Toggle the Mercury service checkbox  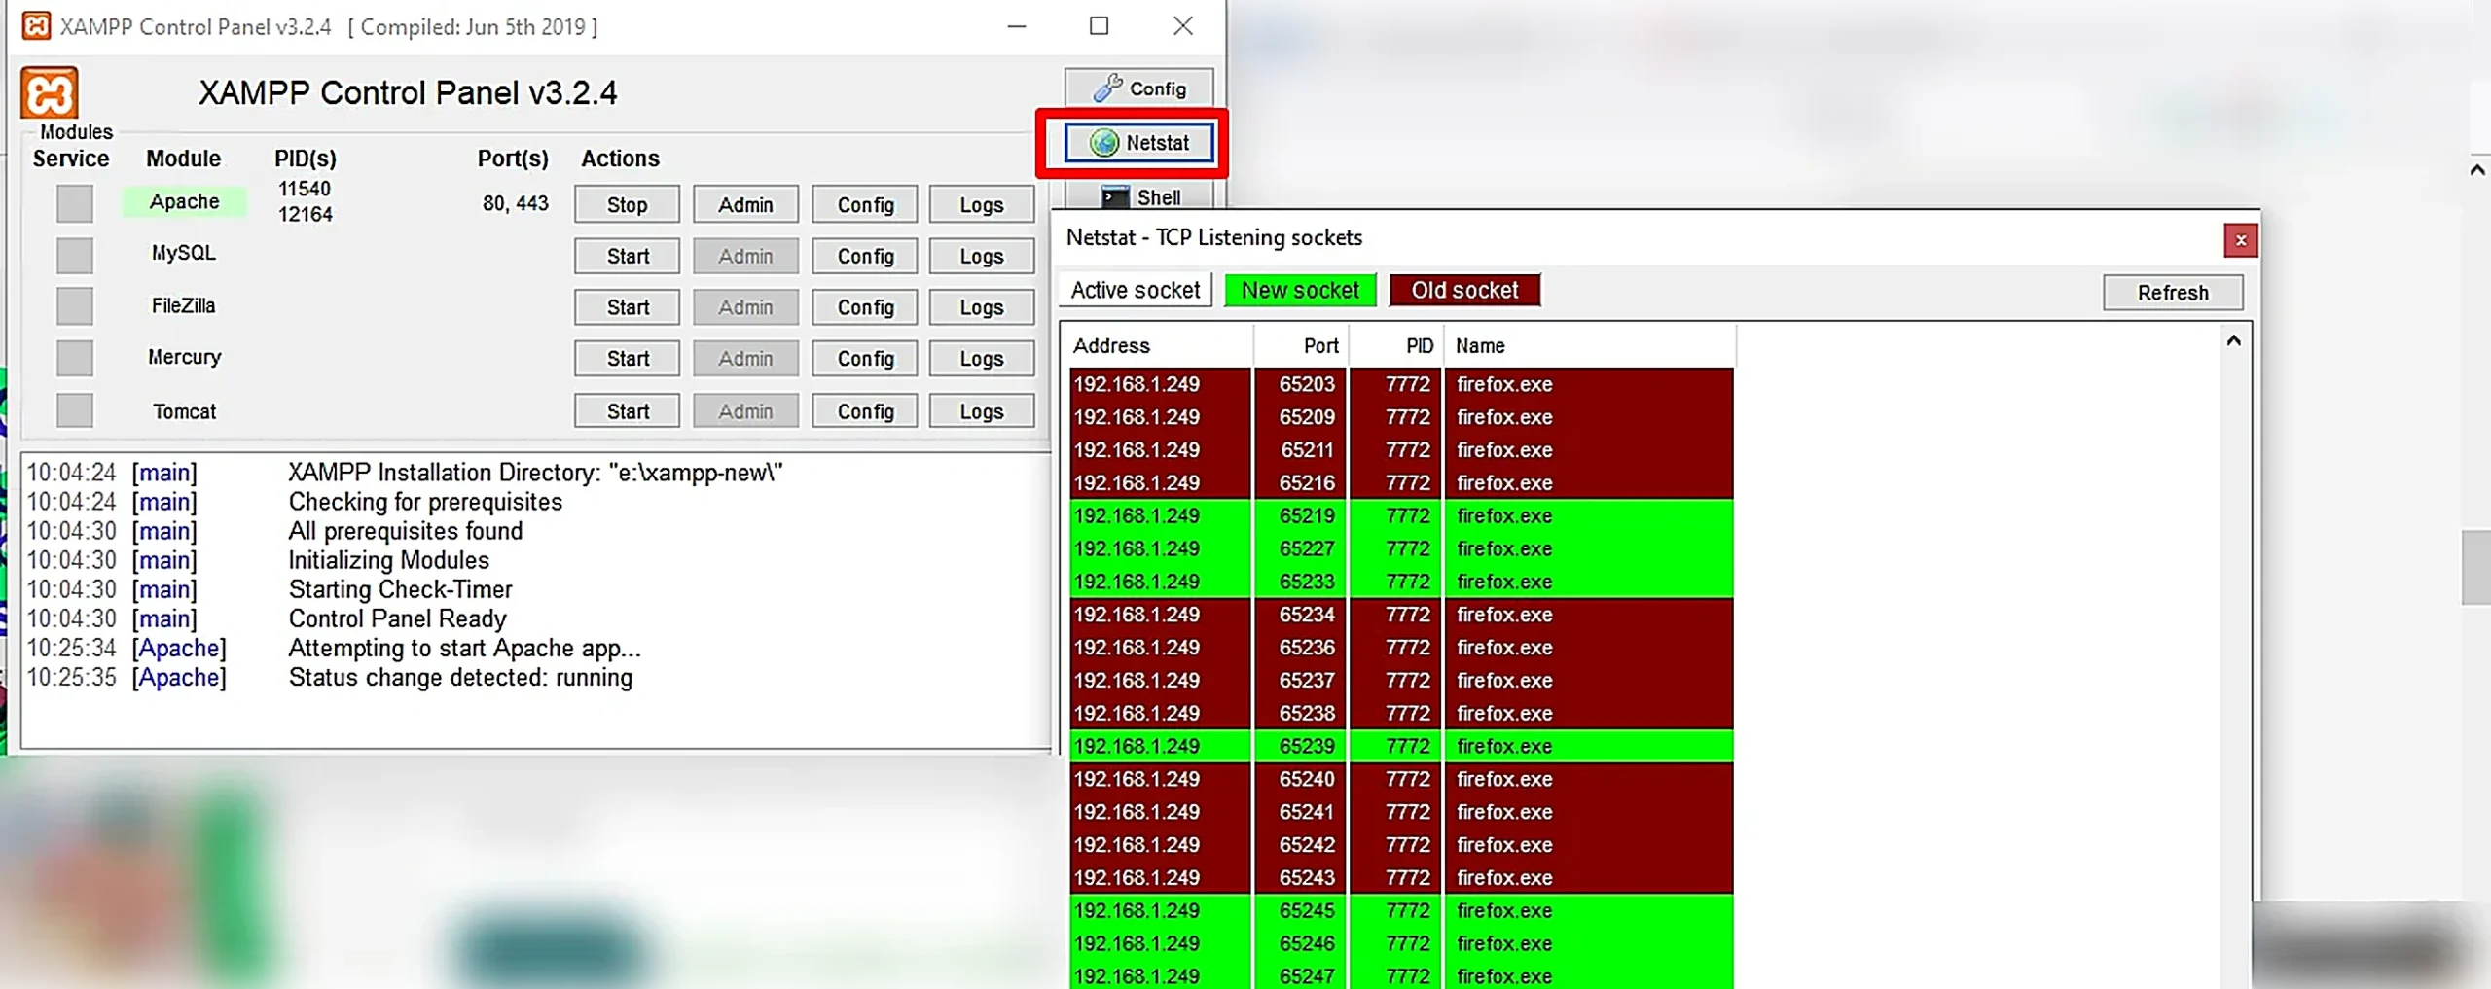tap(75, 358)
